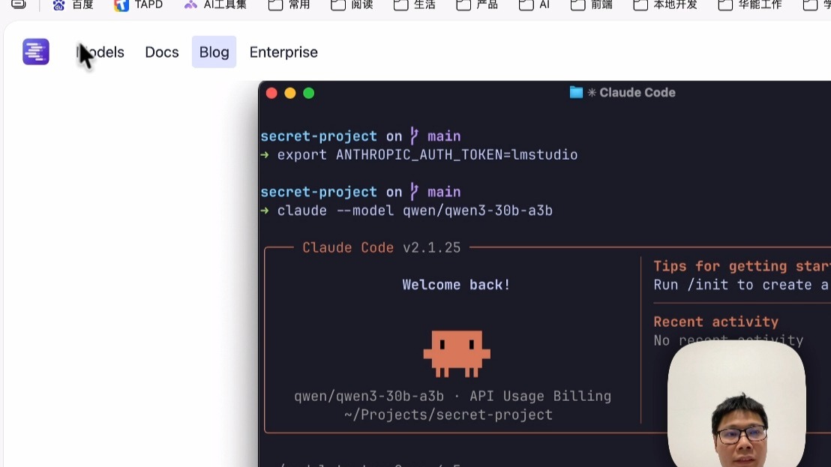Screen dimensions: 831x467
Task: Expand the 阅读 bookmark folder
Action: click(x=352, y=4)
